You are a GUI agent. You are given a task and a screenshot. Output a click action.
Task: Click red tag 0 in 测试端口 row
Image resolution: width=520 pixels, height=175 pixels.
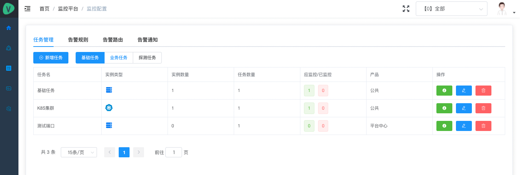tap(323, 126)
